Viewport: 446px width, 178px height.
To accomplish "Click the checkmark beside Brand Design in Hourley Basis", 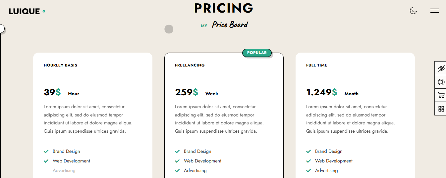I will [x=46, y=152].
